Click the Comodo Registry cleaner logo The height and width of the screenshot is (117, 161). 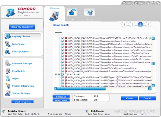pos(10,13)
